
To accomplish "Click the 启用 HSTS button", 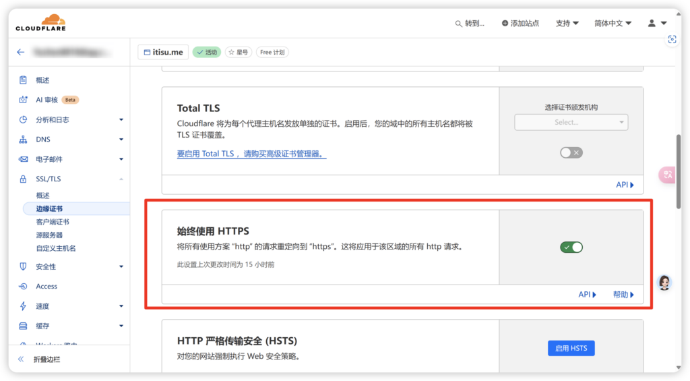I will coord(571,348).
